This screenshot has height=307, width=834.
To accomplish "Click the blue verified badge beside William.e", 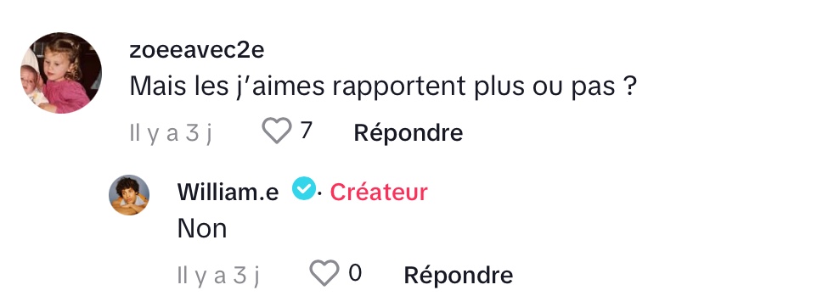I will click(304, 189).
